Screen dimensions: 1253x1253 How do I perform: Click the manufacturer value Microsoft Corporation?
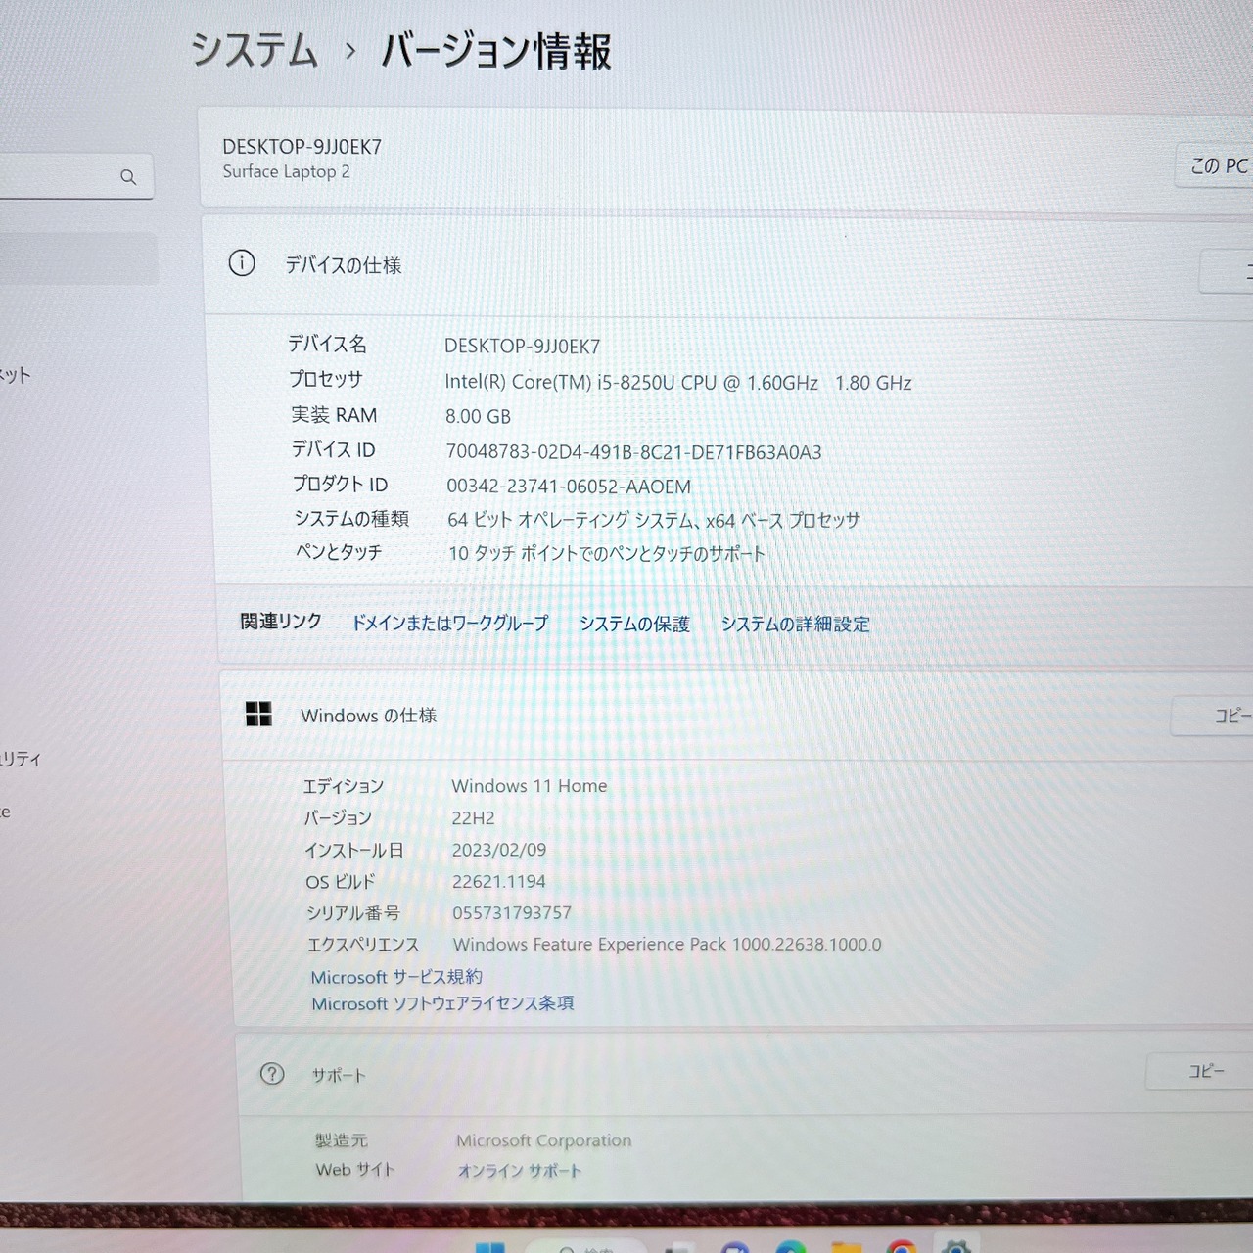544,1140
